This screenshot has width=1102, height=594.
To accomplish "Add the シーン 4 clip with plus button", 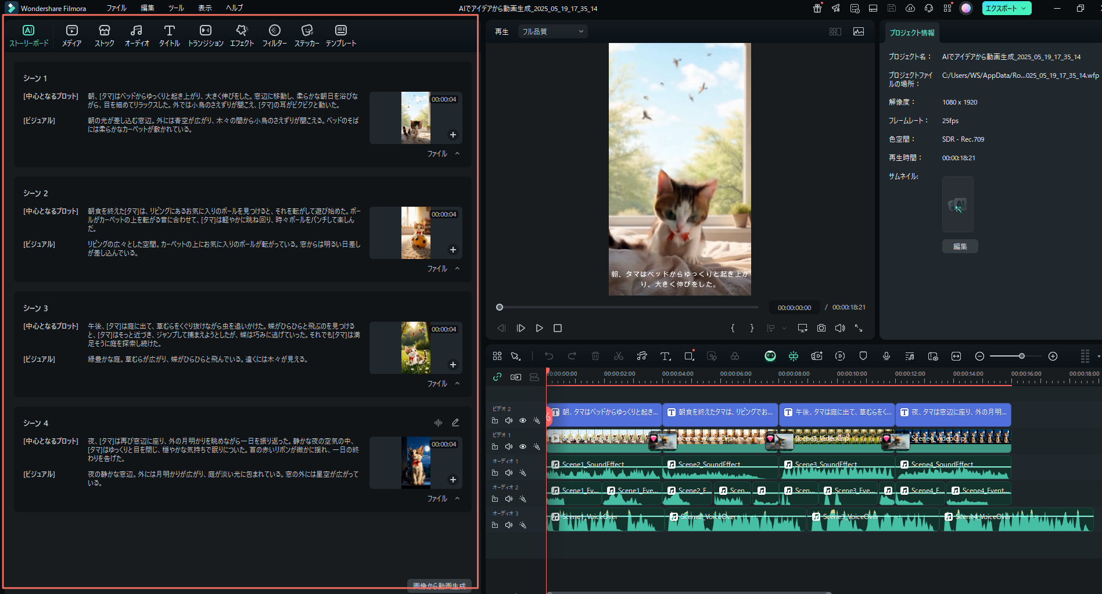I will [x=453, y=480].
